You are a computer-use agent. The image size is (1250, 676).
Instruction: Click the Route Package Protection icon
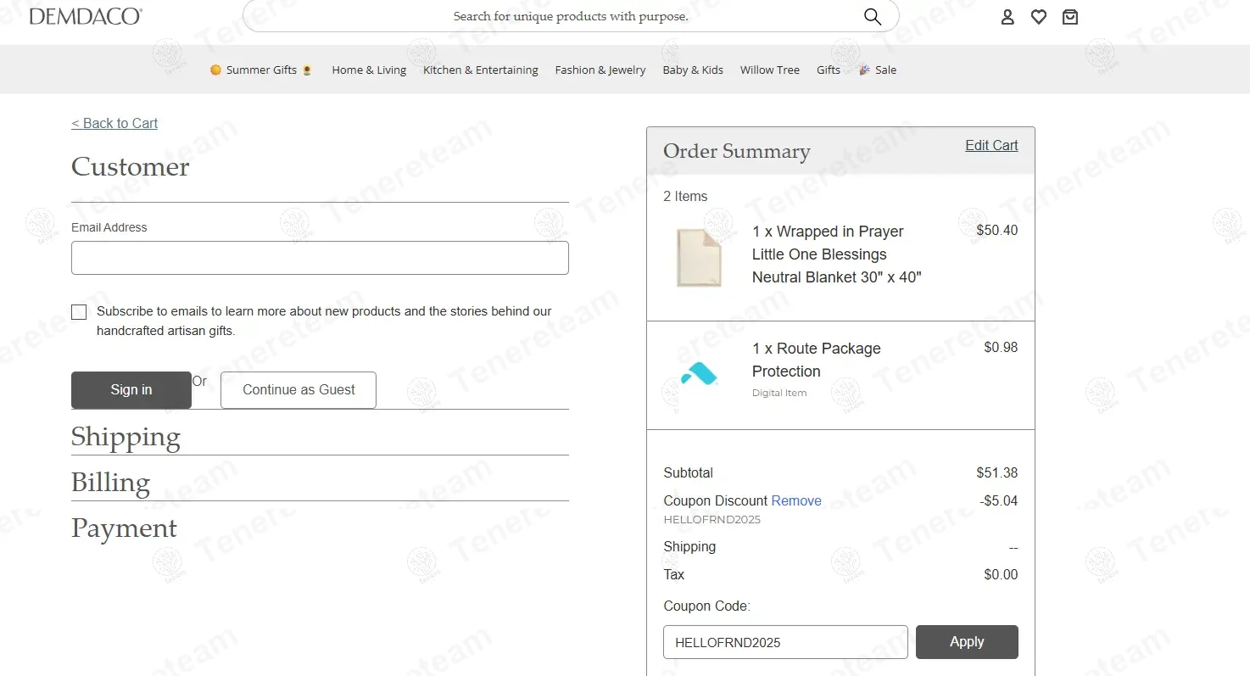[x=700, y=373]
